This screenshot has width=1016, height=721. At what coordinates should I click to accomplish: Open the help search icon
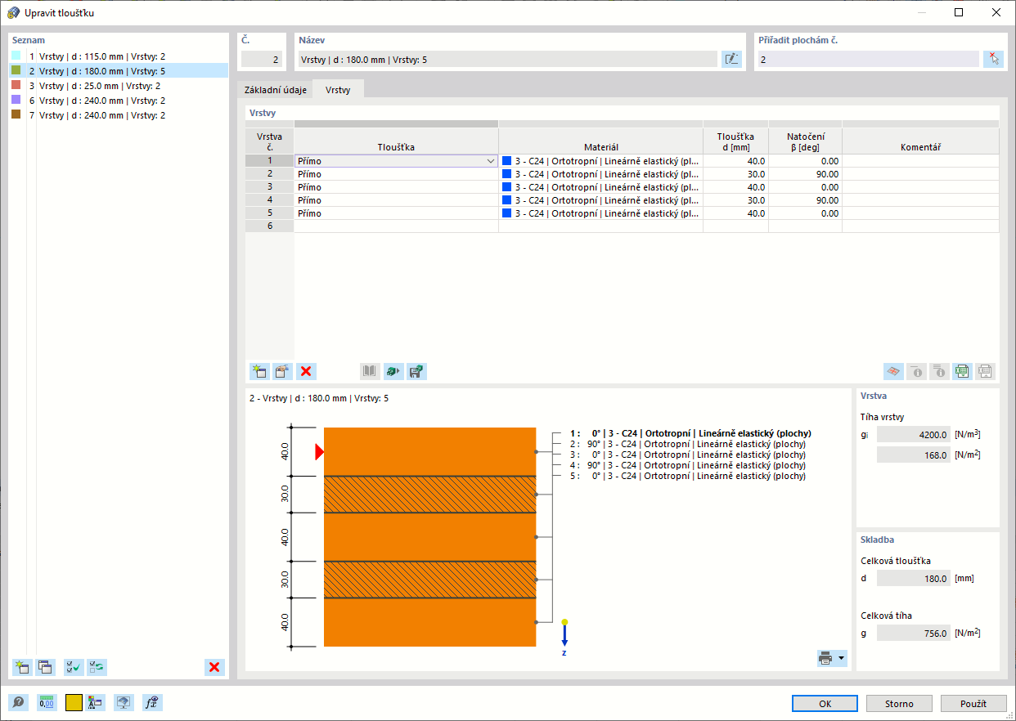[18, 702]
